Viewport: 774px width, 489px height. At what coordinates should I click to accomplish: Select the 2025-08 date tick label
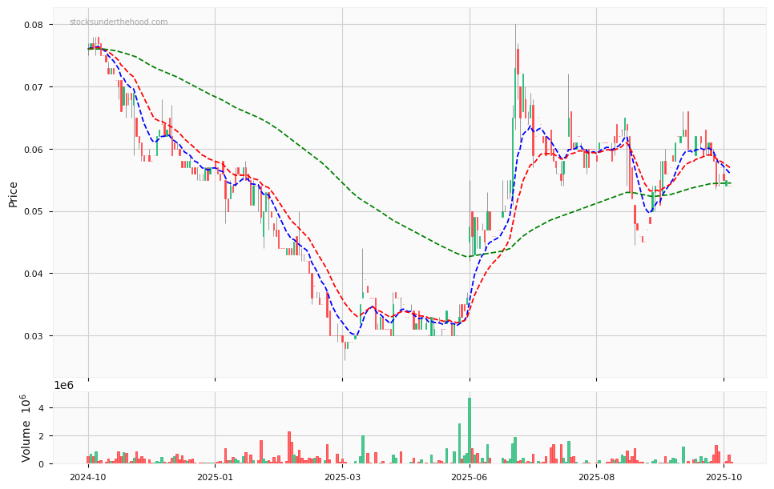click(x=596, y=477)
